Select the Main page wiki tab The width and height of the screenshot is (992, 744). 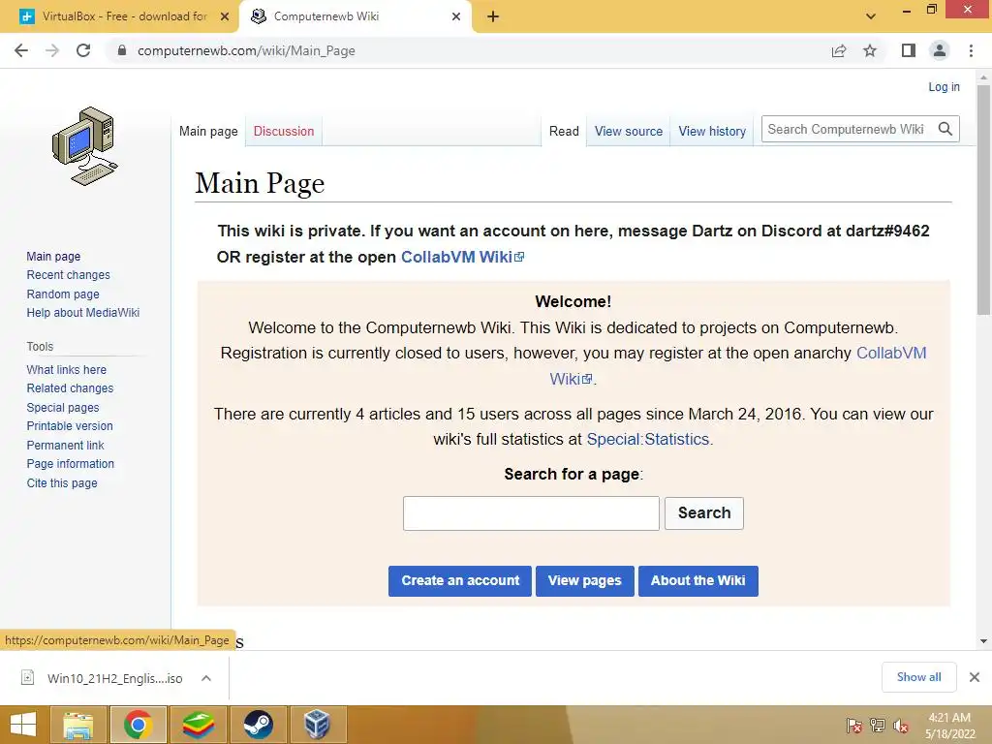tap(208, 131)
